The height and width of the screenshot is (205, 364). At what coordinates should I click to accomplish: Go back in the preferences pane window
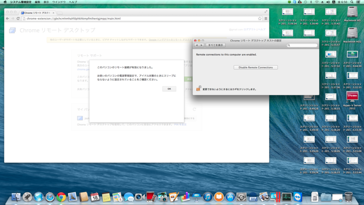click(x=197, y=45)
